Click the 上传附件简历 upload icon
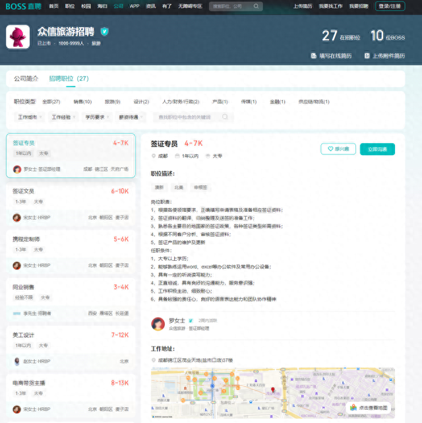 (367, 56)
